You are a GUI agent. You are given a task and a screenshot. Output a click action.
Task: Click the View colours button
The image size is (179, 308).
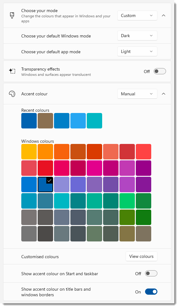tap(141, 256)
